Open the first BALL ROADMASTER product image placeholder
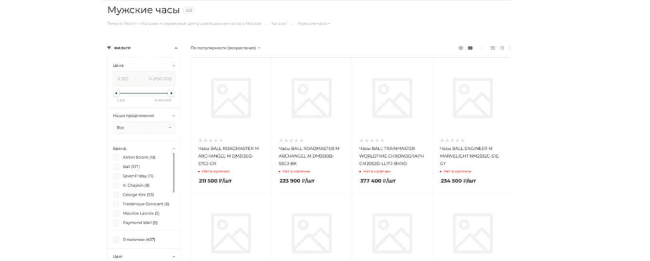This screenshot has width=650, height=261. point(231,98)
